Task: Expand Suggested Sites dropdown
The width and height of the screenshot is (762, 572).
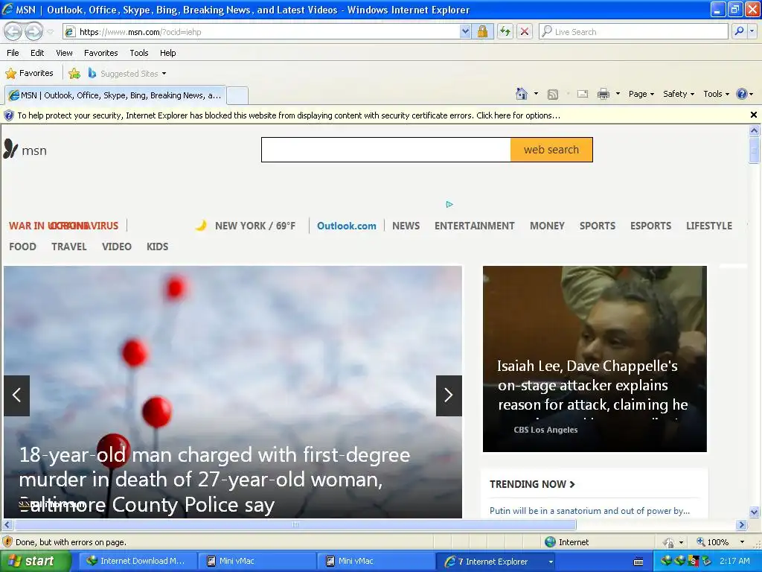Action: [x=164, y=74]
